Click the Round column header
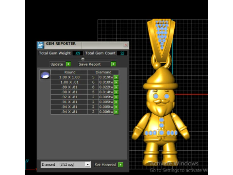Screen dimensions: 233x175 tap(70, 72)
